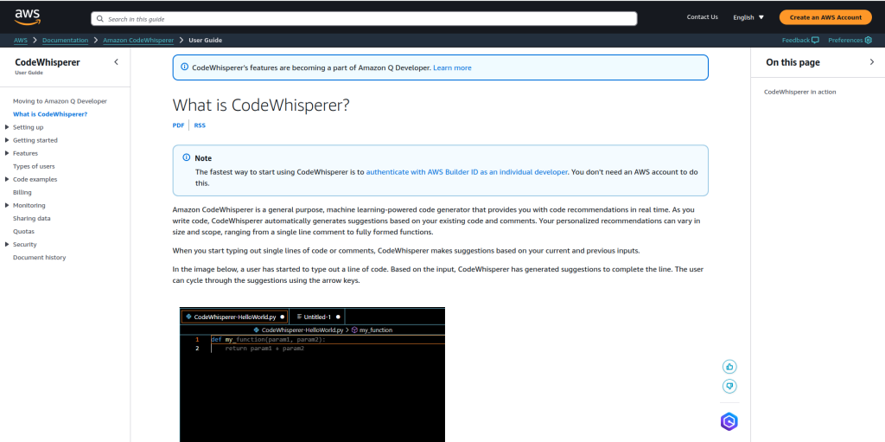885x442 pixels.
Task: Click Create an AWS Account button
Action: [825, 17]
